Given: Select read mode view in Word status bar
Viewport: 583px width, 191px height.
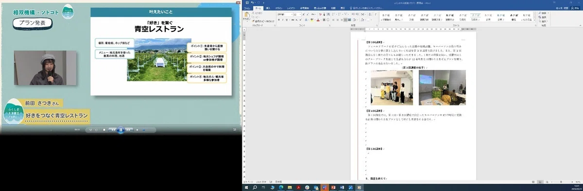Looking at the screenshot, I should click(533, 182).
